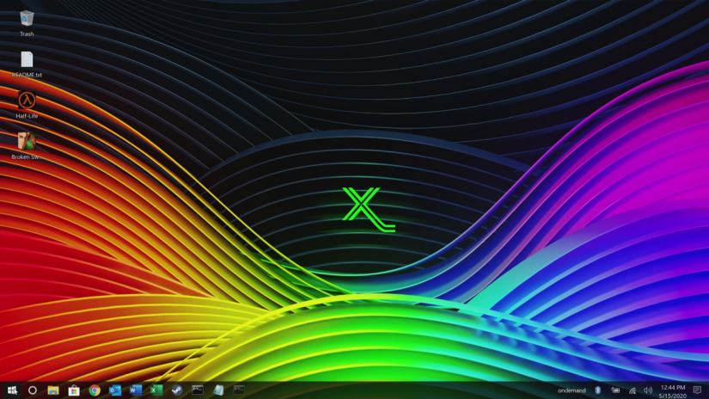Open the Start menu
This screenshot has height=399, width=709.
11,390
